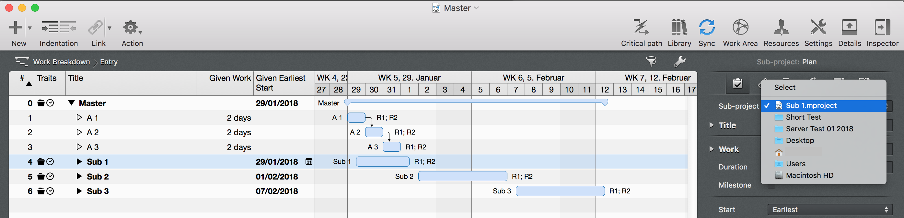The image size is (904, 218).
Task: Open the Library panel
Action: pos(679,27)
